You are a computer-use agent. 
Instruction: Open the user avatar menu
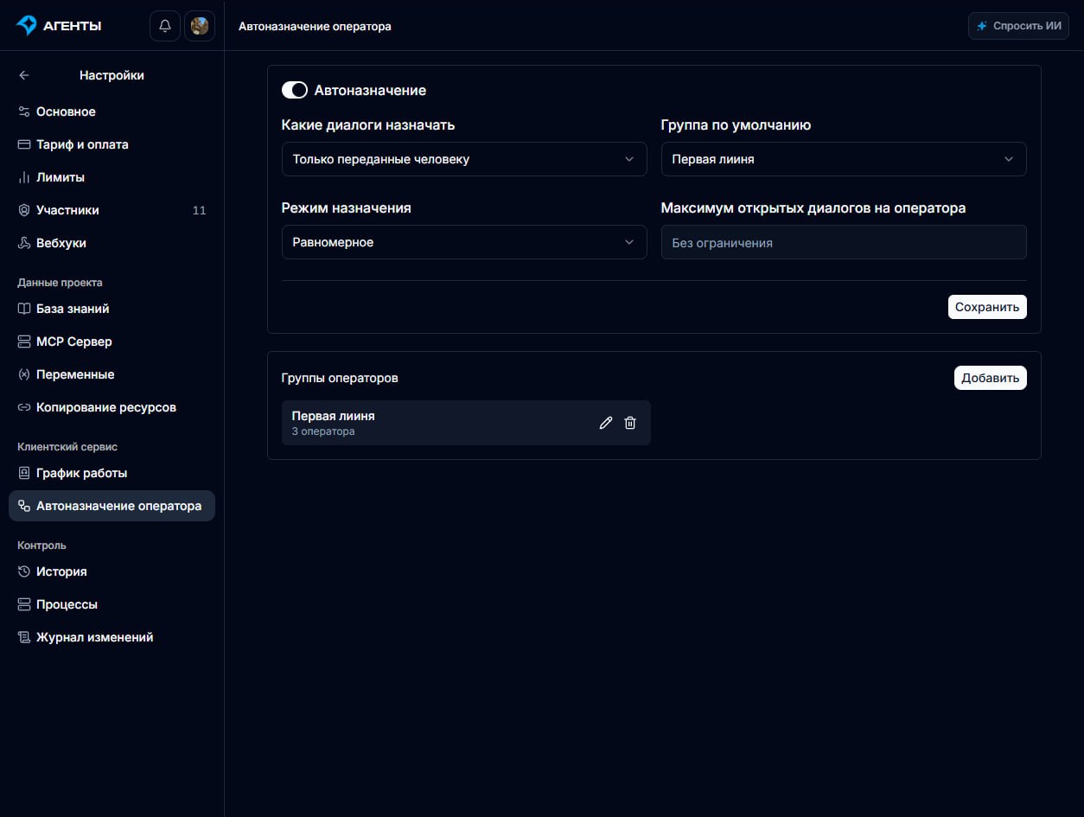(x=200, y=26)
